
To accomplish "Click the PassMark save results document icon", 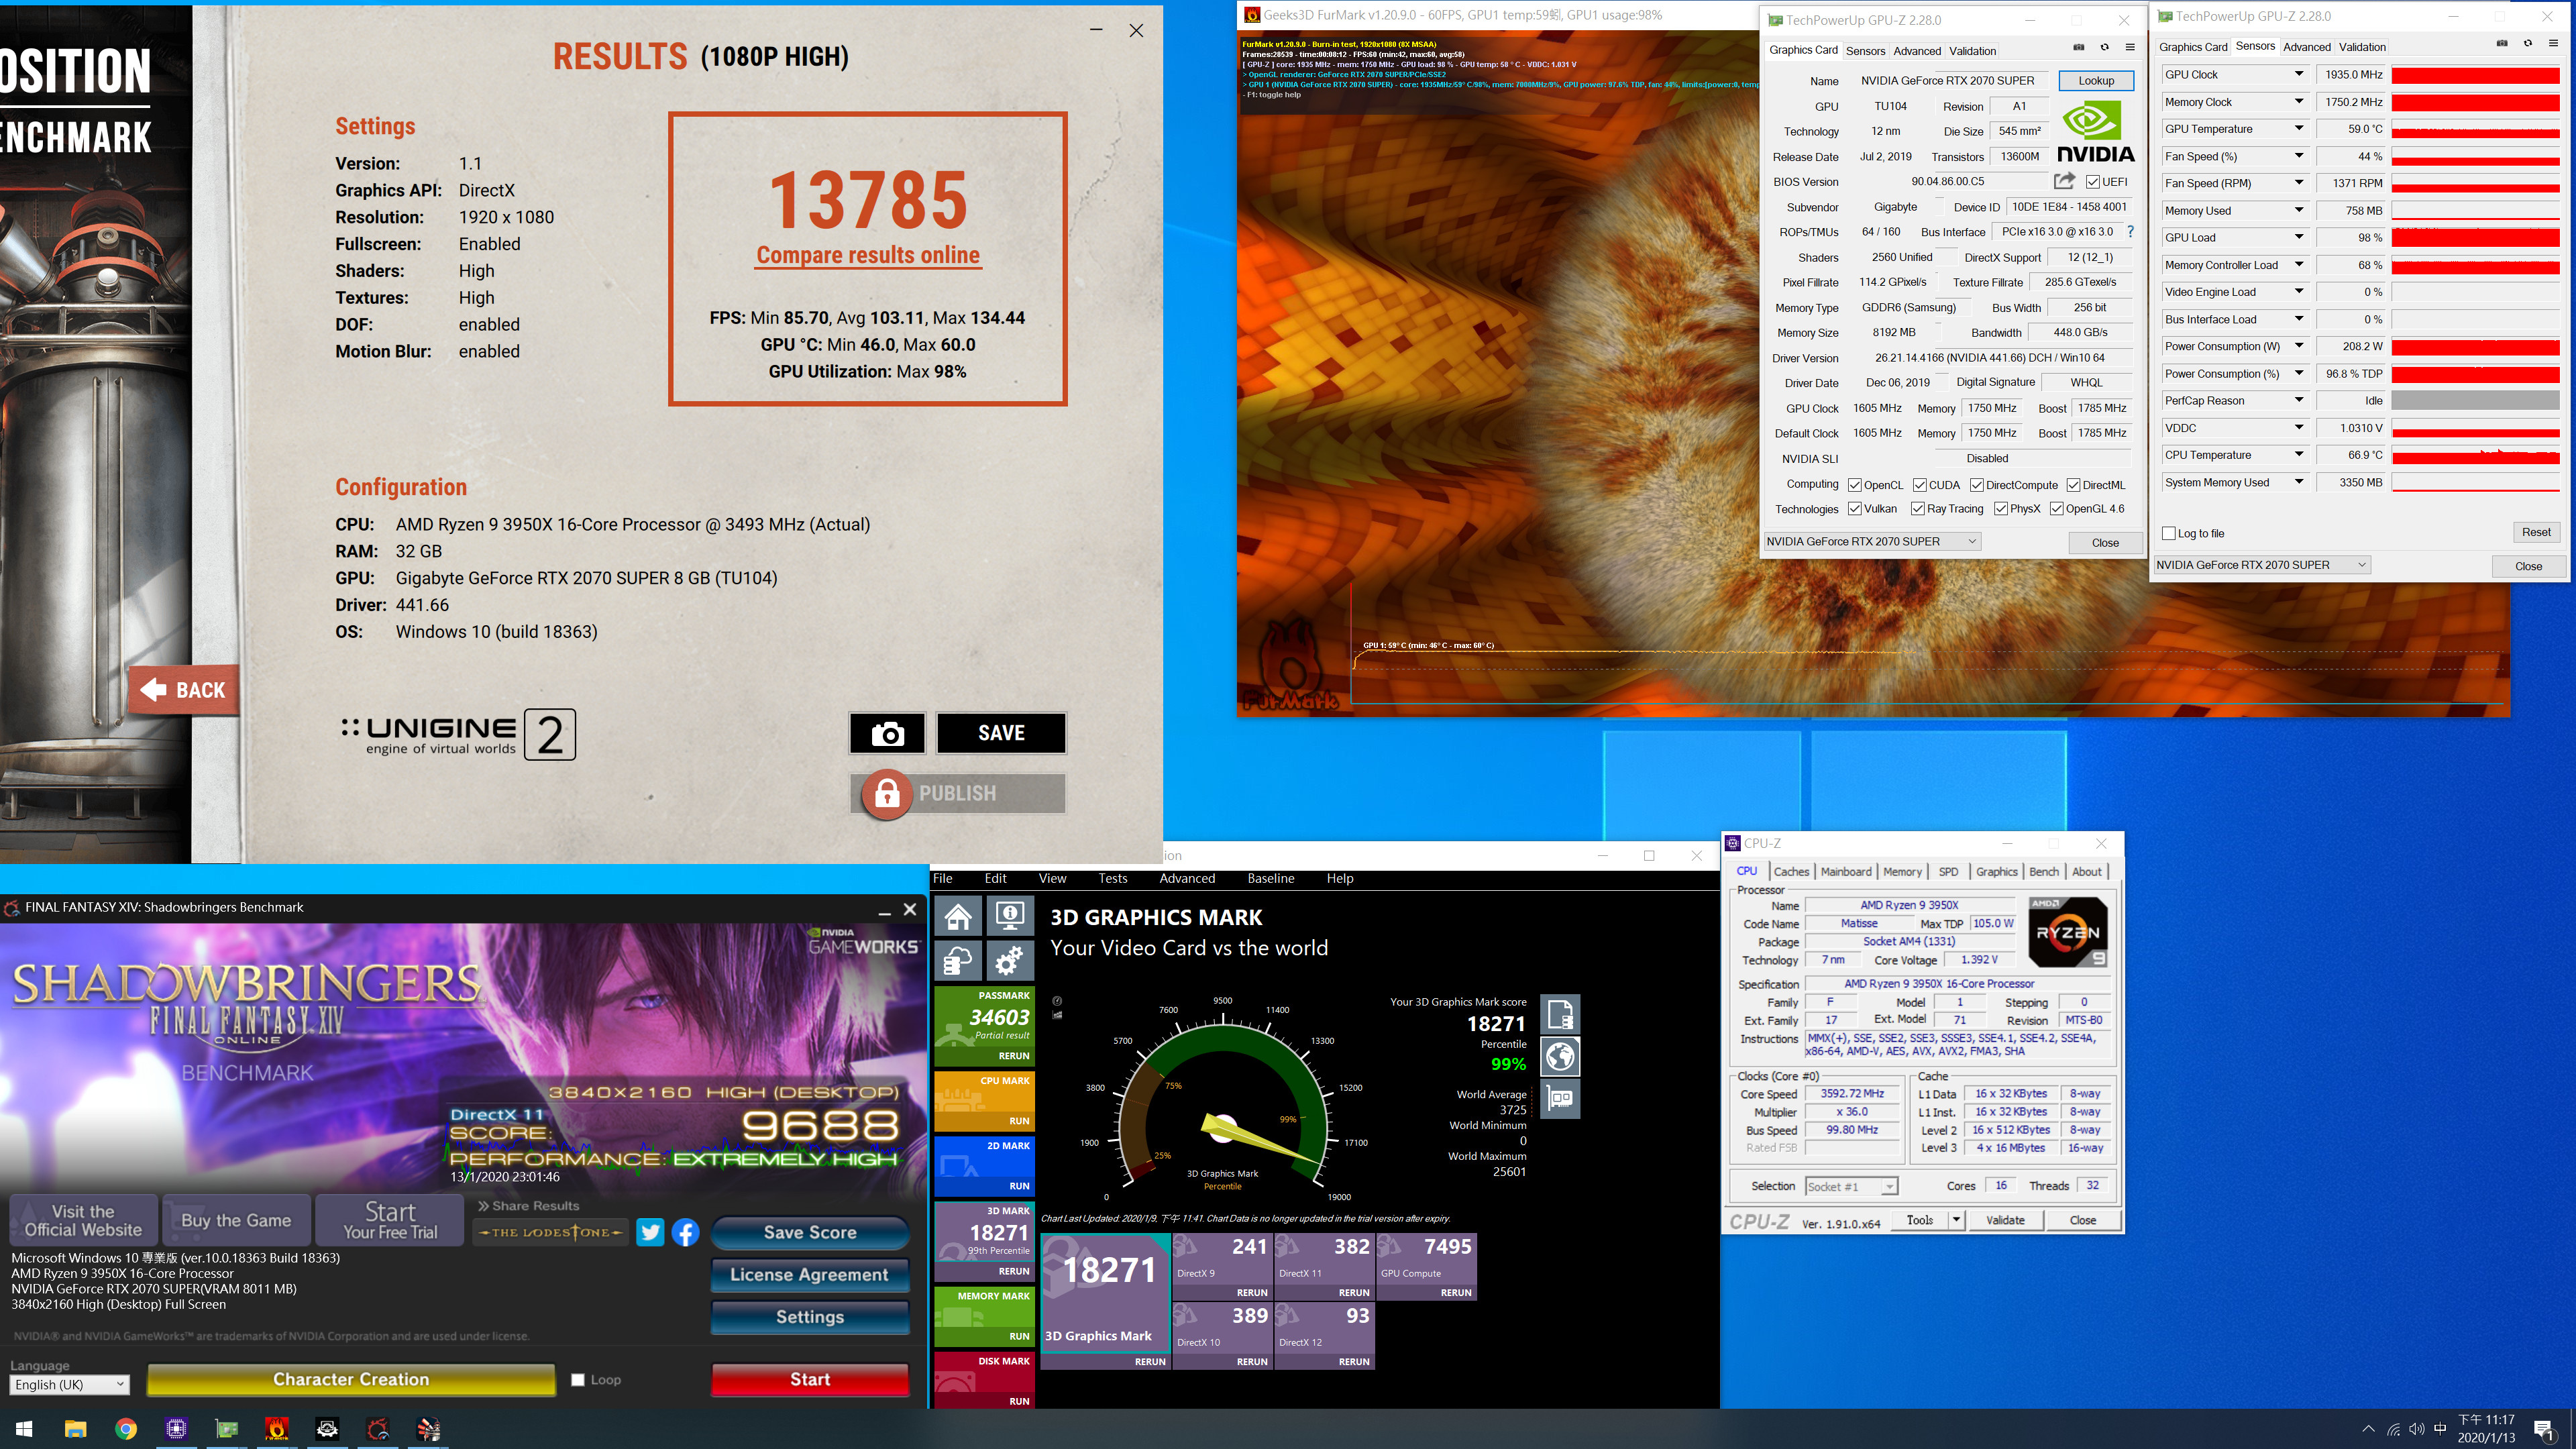I will (x=1560, y=1015).
